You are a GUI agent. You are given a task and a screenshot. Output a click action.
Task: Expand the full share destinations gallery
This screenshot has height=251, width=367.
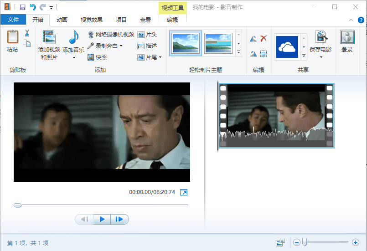point(304,56)
